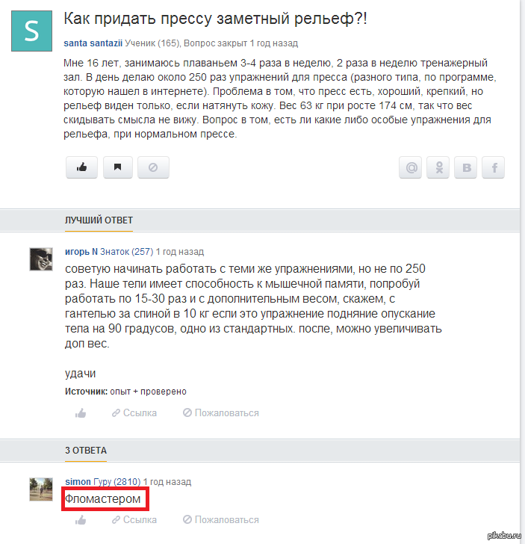This screenshot has height=544, width=525.
Task: Share question via Mail.ru @ icon
Action: 410,167
